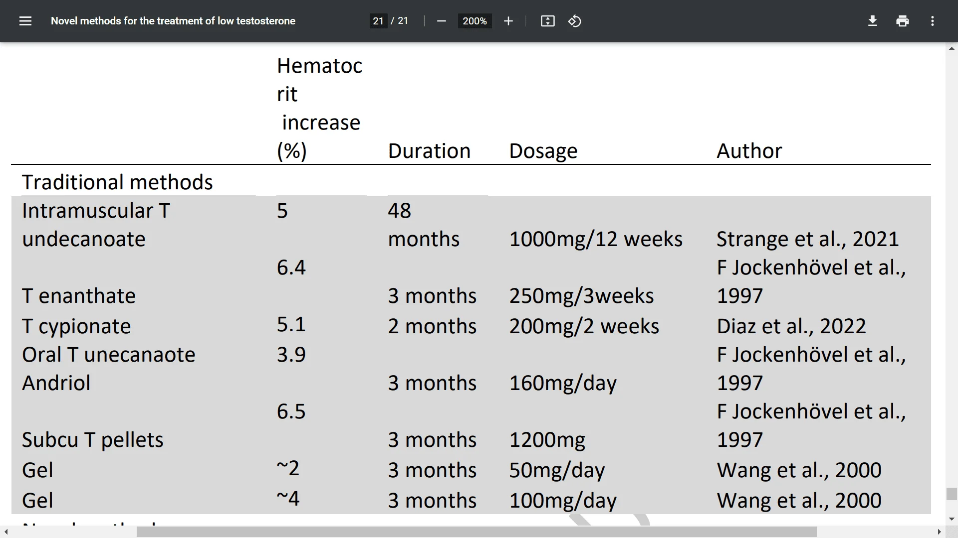Click the vertical scrollbar up arrow
Screen dimensions: 958x538
(952, 48)
